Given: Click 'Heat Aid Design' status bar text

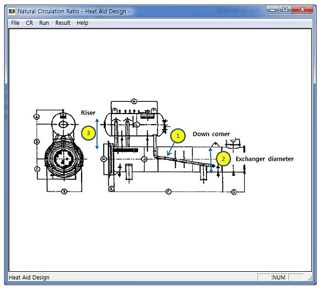Looking at the screenshot, I should pyautogui.click(x=29, y=278).
